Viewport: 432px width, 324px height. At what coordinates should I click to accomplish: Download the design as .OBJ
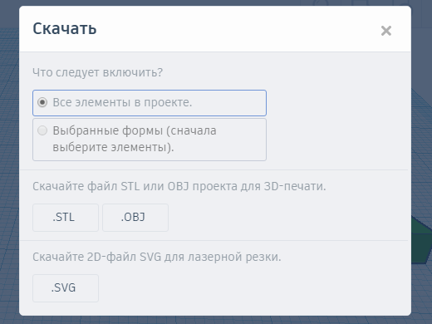click(135, 218)
